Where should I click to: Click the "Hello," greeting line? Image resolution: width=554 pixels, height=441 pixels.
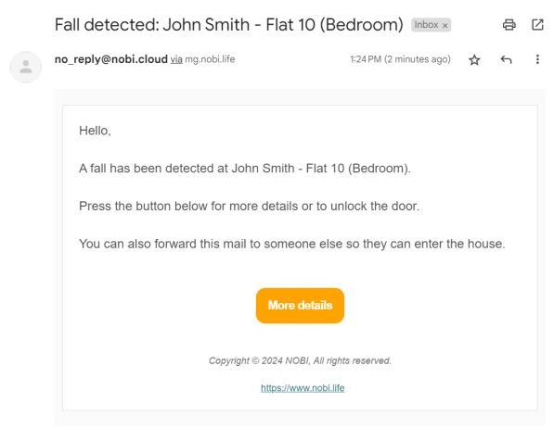click(95, 131)
